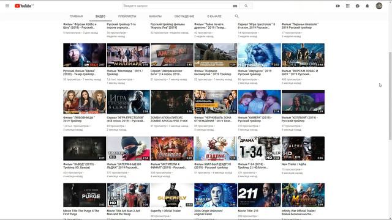
Task: Open the Superfly trailer thumbnail
Action: [x=172, y=195]
